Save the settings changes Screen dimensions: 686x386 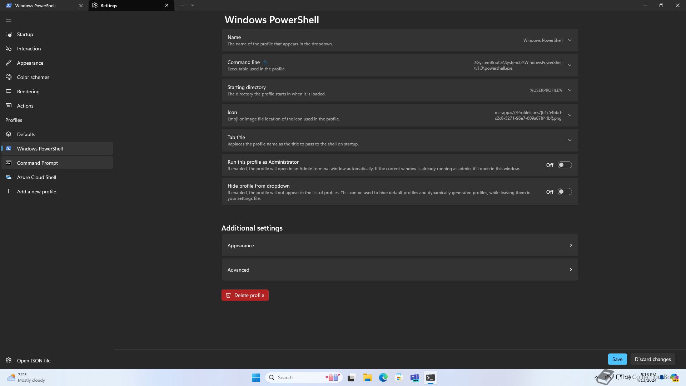[x=617, y=359]
